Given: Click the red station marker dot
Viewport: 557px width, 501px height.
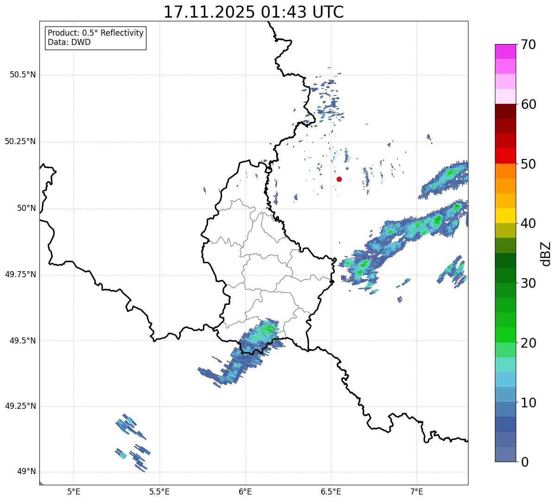Looking at the screenshot, I should tap(339, 179).
